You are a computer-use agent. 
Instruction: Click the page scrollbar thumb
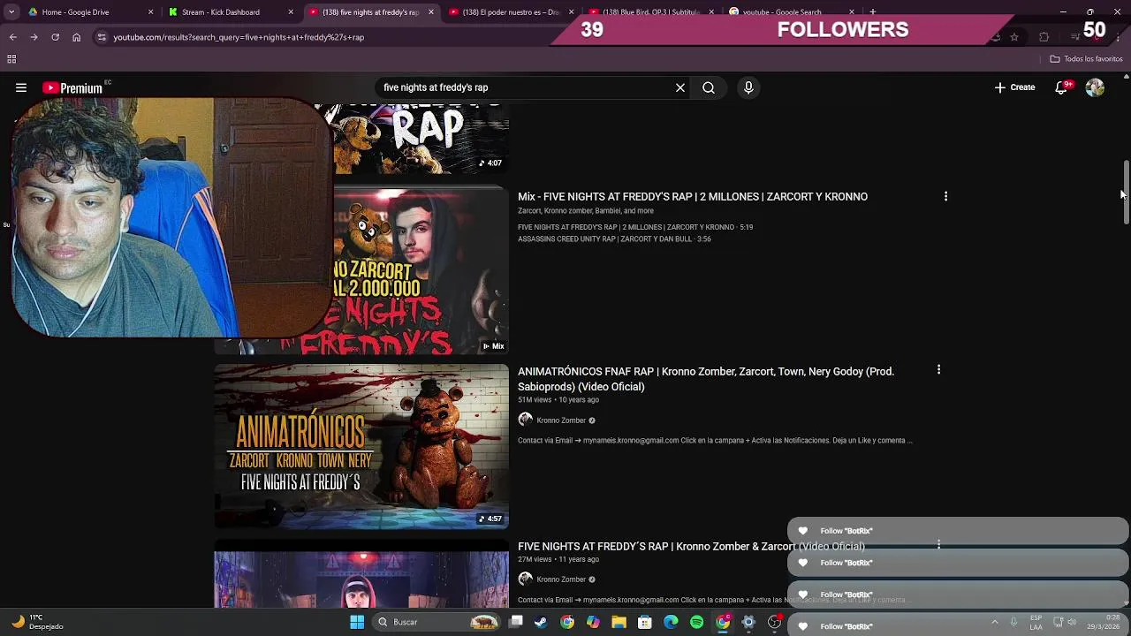click(x=1126, y=193)
